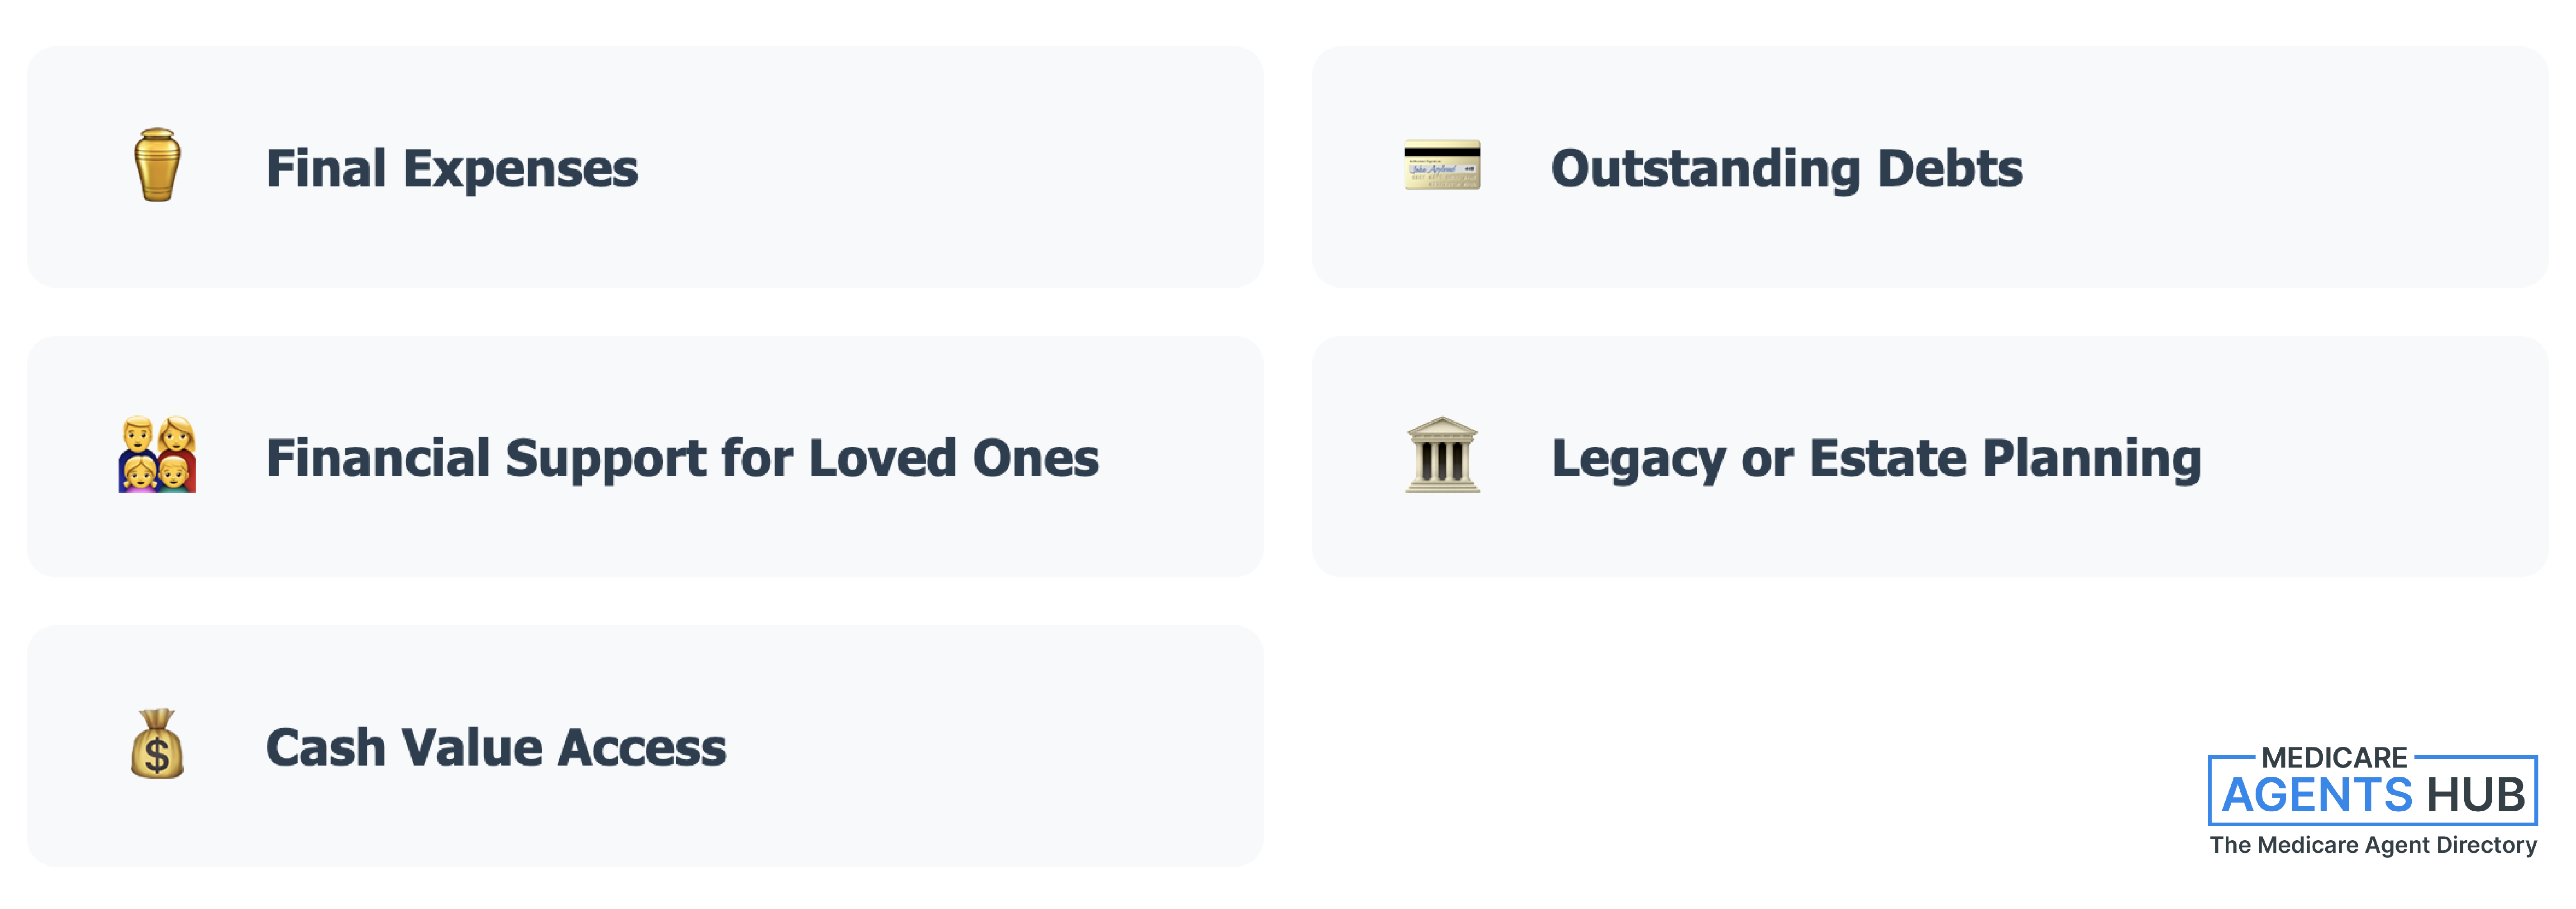This screenshot has width=2576, height=909.
Task: Open Legacy or Estate Planning text
Action: click(x=1876, y=458)
